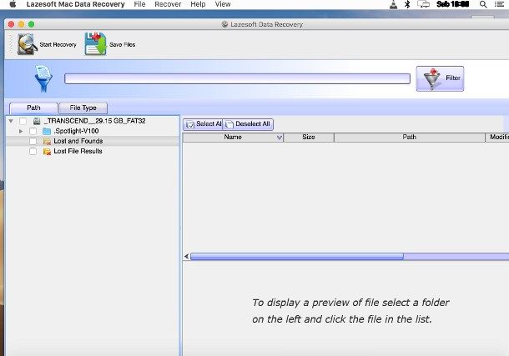Open the File menu

click(x=139, y=4)
